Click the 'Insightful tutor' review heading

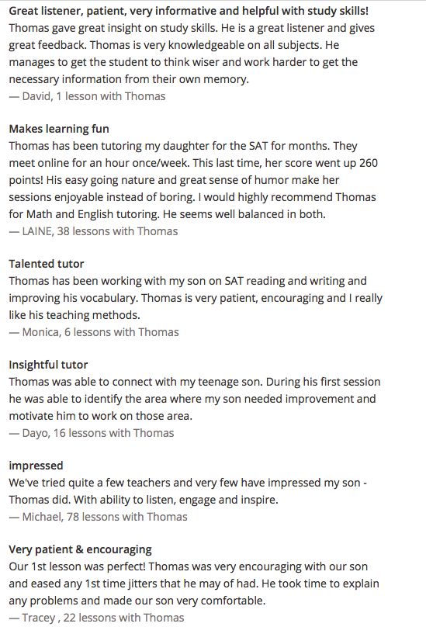(x=48, y=365)
